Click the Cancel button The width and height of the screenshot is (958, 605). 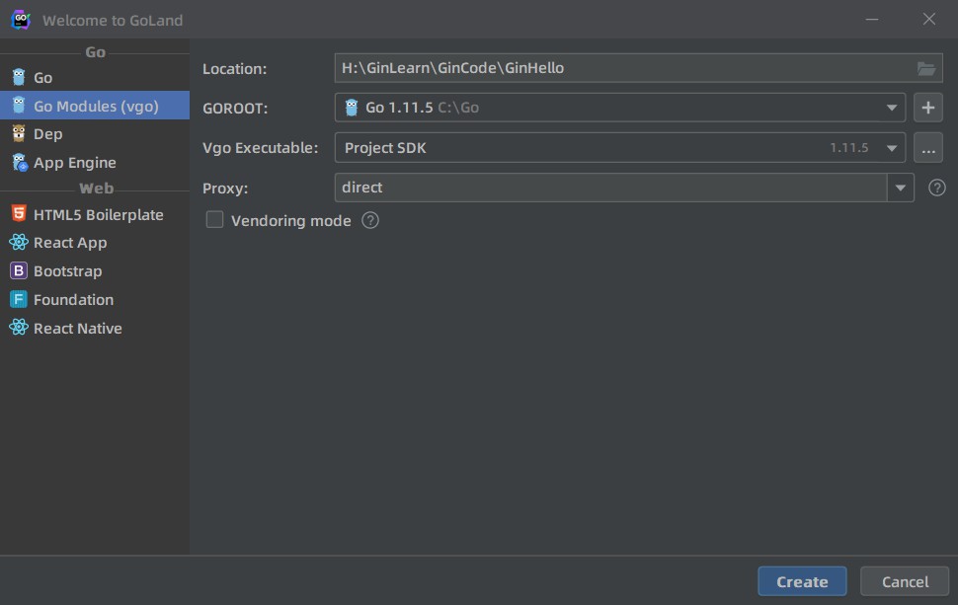905,581
